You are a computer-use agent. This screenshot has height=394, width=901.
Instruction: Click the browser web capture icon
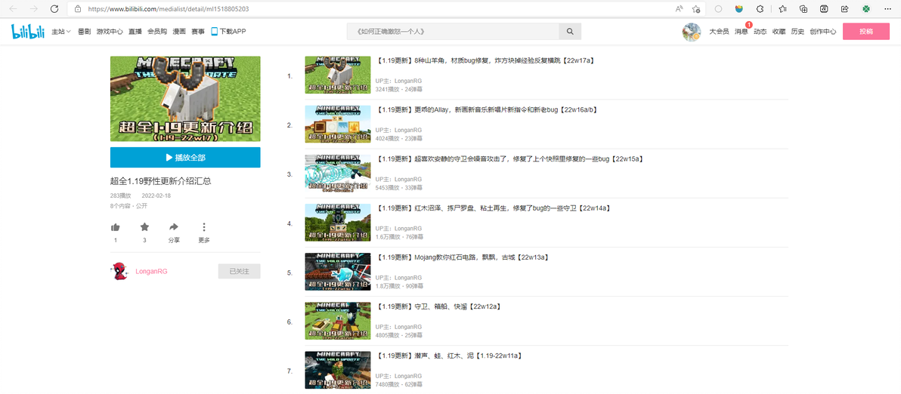824,9
